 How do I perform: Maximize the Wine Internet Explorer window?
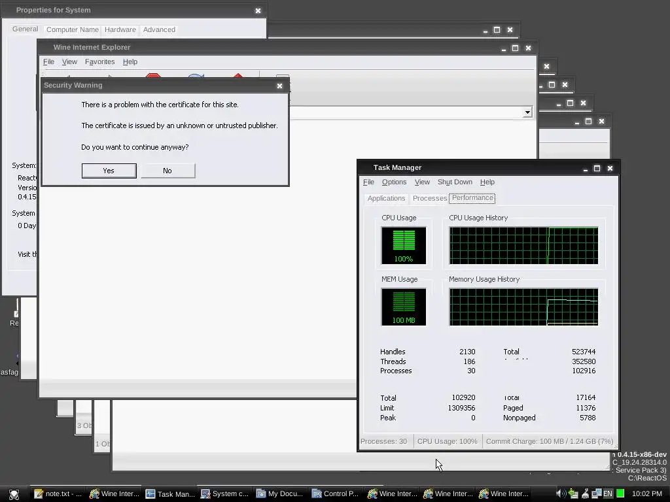coord(515,48)
